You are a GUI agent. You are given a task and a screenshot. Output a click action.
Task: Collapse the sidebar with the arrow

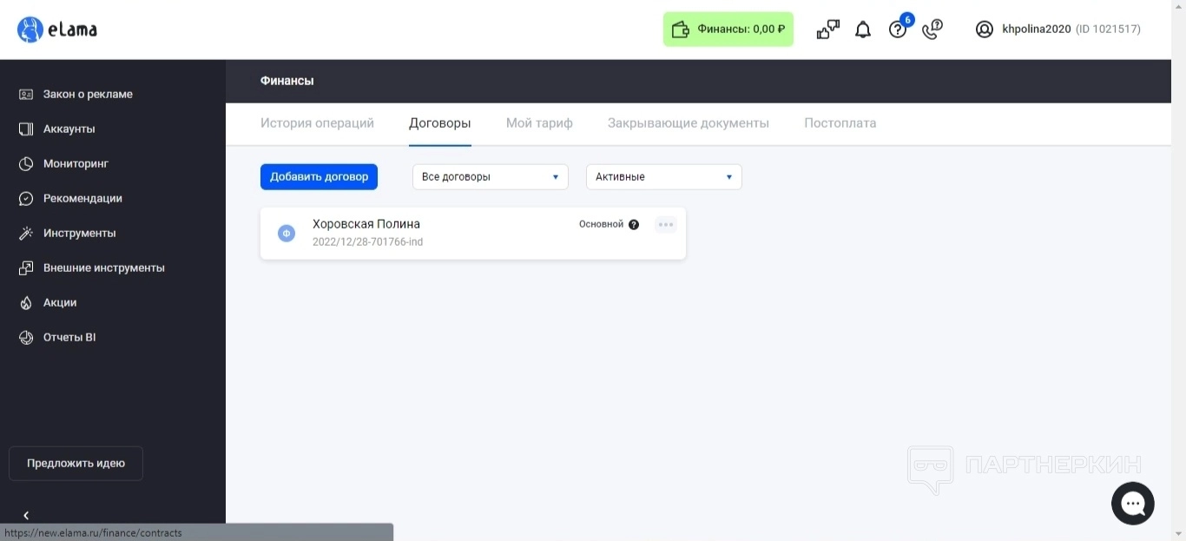[x=26, y=516]
